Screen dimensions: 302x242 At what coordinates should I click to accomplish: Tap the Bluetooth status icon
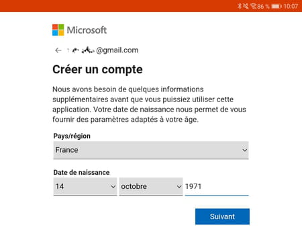pos(240,6)
